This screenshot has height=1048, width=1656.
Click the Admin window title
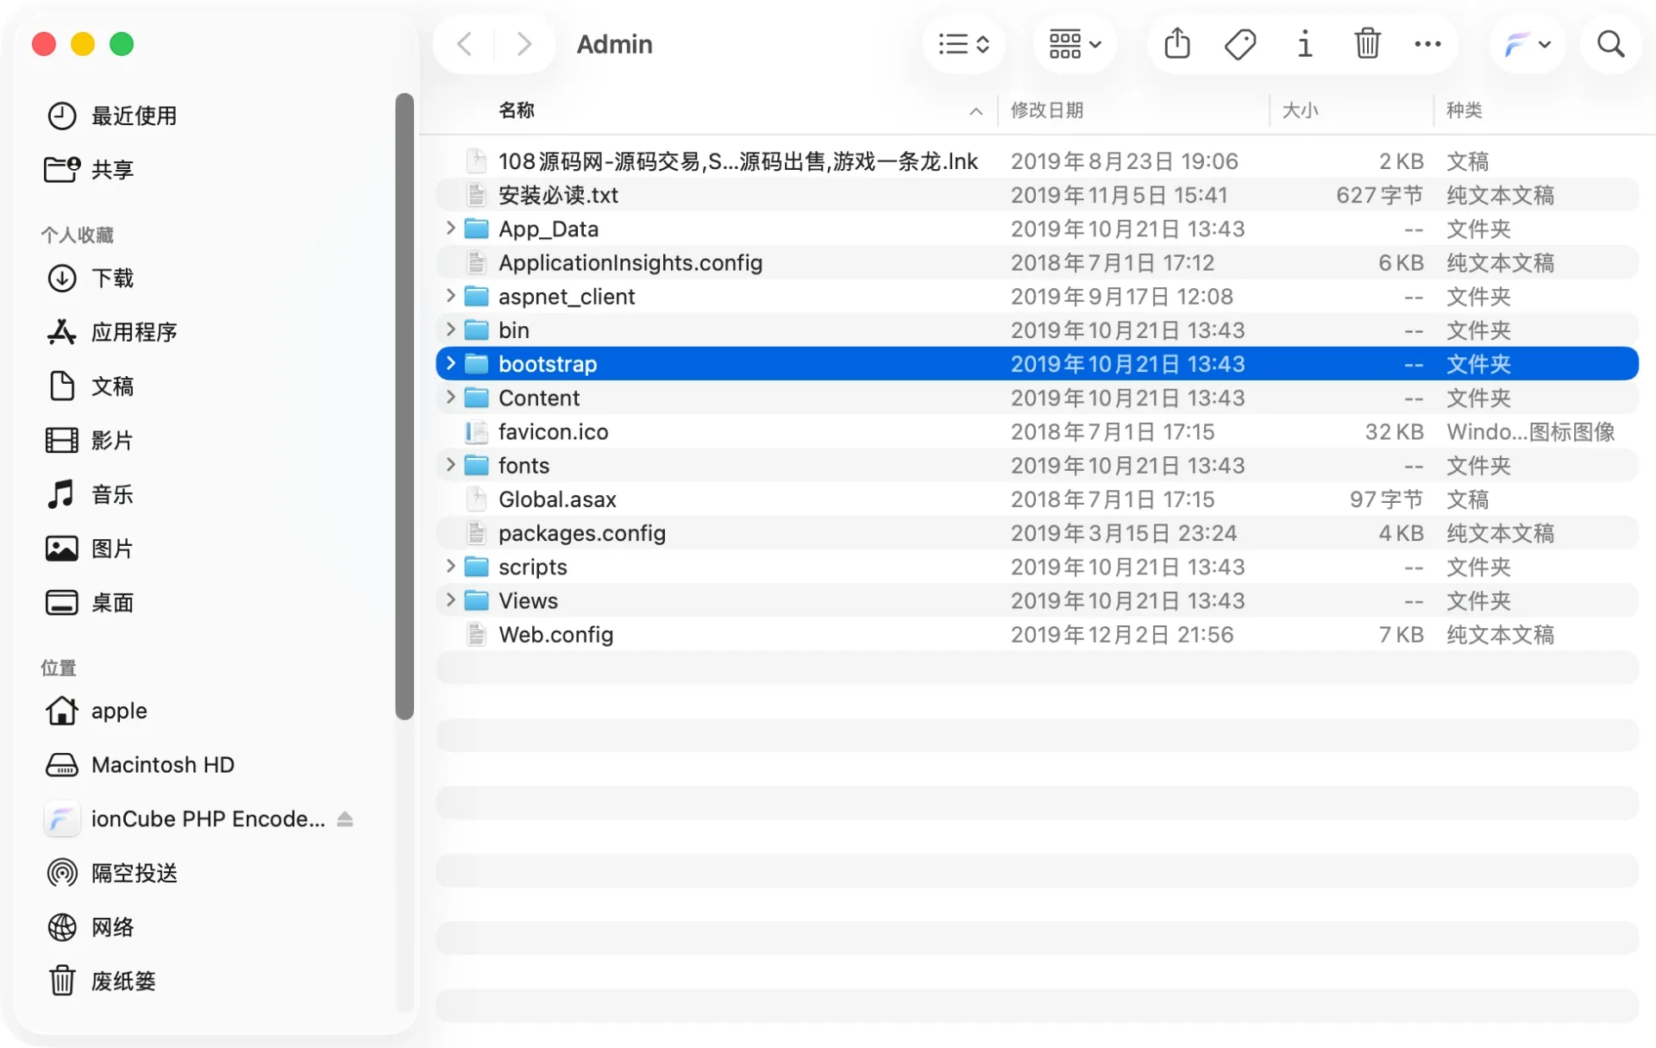(x=614, y=44)
